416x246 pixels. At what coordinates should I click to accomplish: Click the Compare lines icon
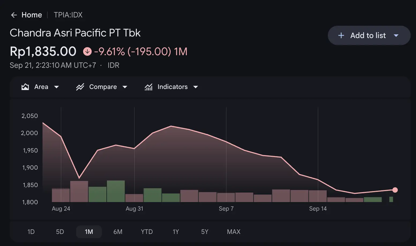coord(80,87)
